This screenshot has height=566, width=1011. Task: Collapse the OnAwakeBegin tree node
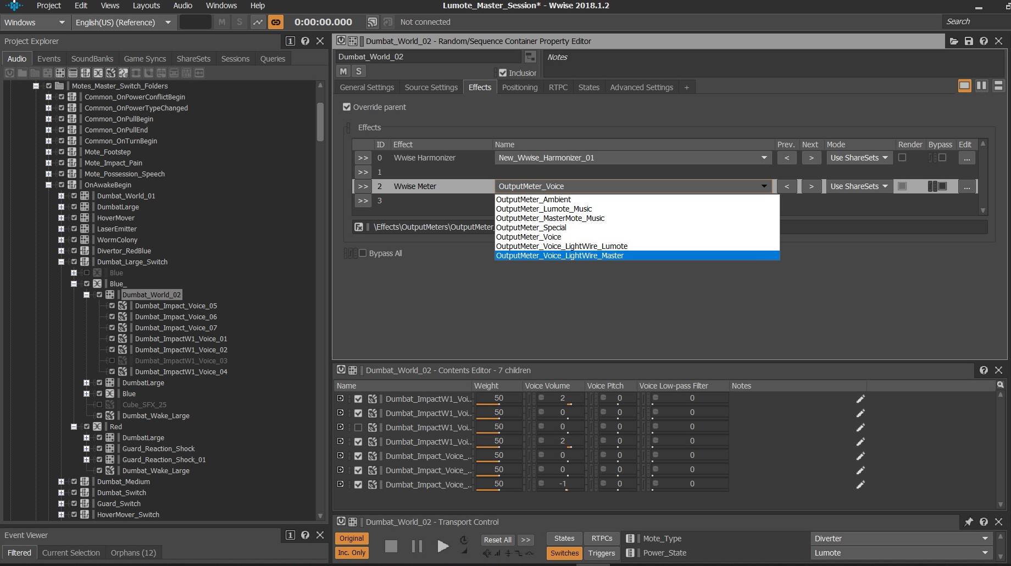pyautogui.click(x=49, y=185)
